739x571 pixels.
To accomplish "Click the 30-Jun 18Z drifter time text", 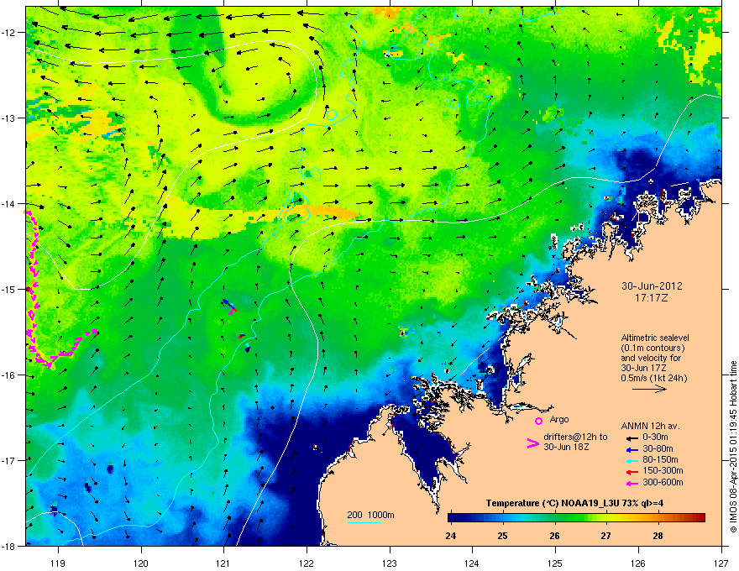I will pos(566,447).
